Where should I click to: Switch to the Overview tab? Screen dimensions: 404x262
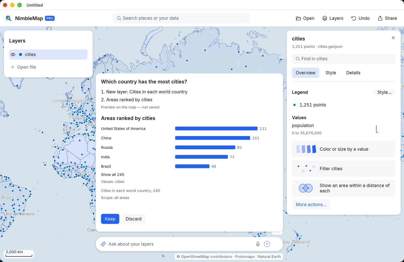[306, 73]
